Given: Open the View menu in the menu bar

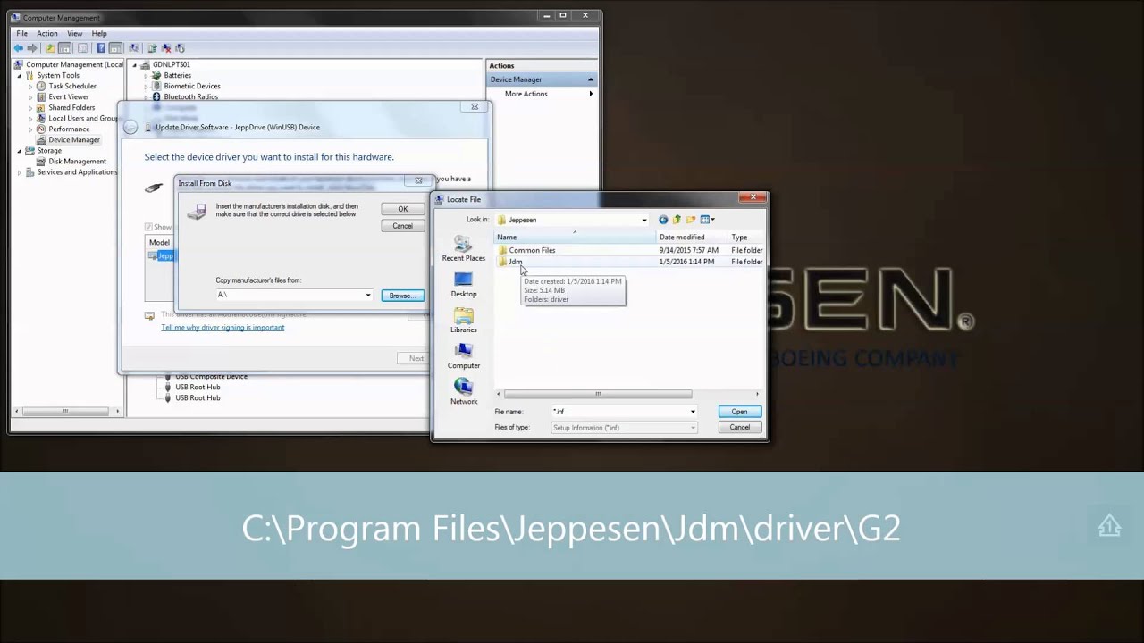Looking at the screenshot, I should point(74,33).
